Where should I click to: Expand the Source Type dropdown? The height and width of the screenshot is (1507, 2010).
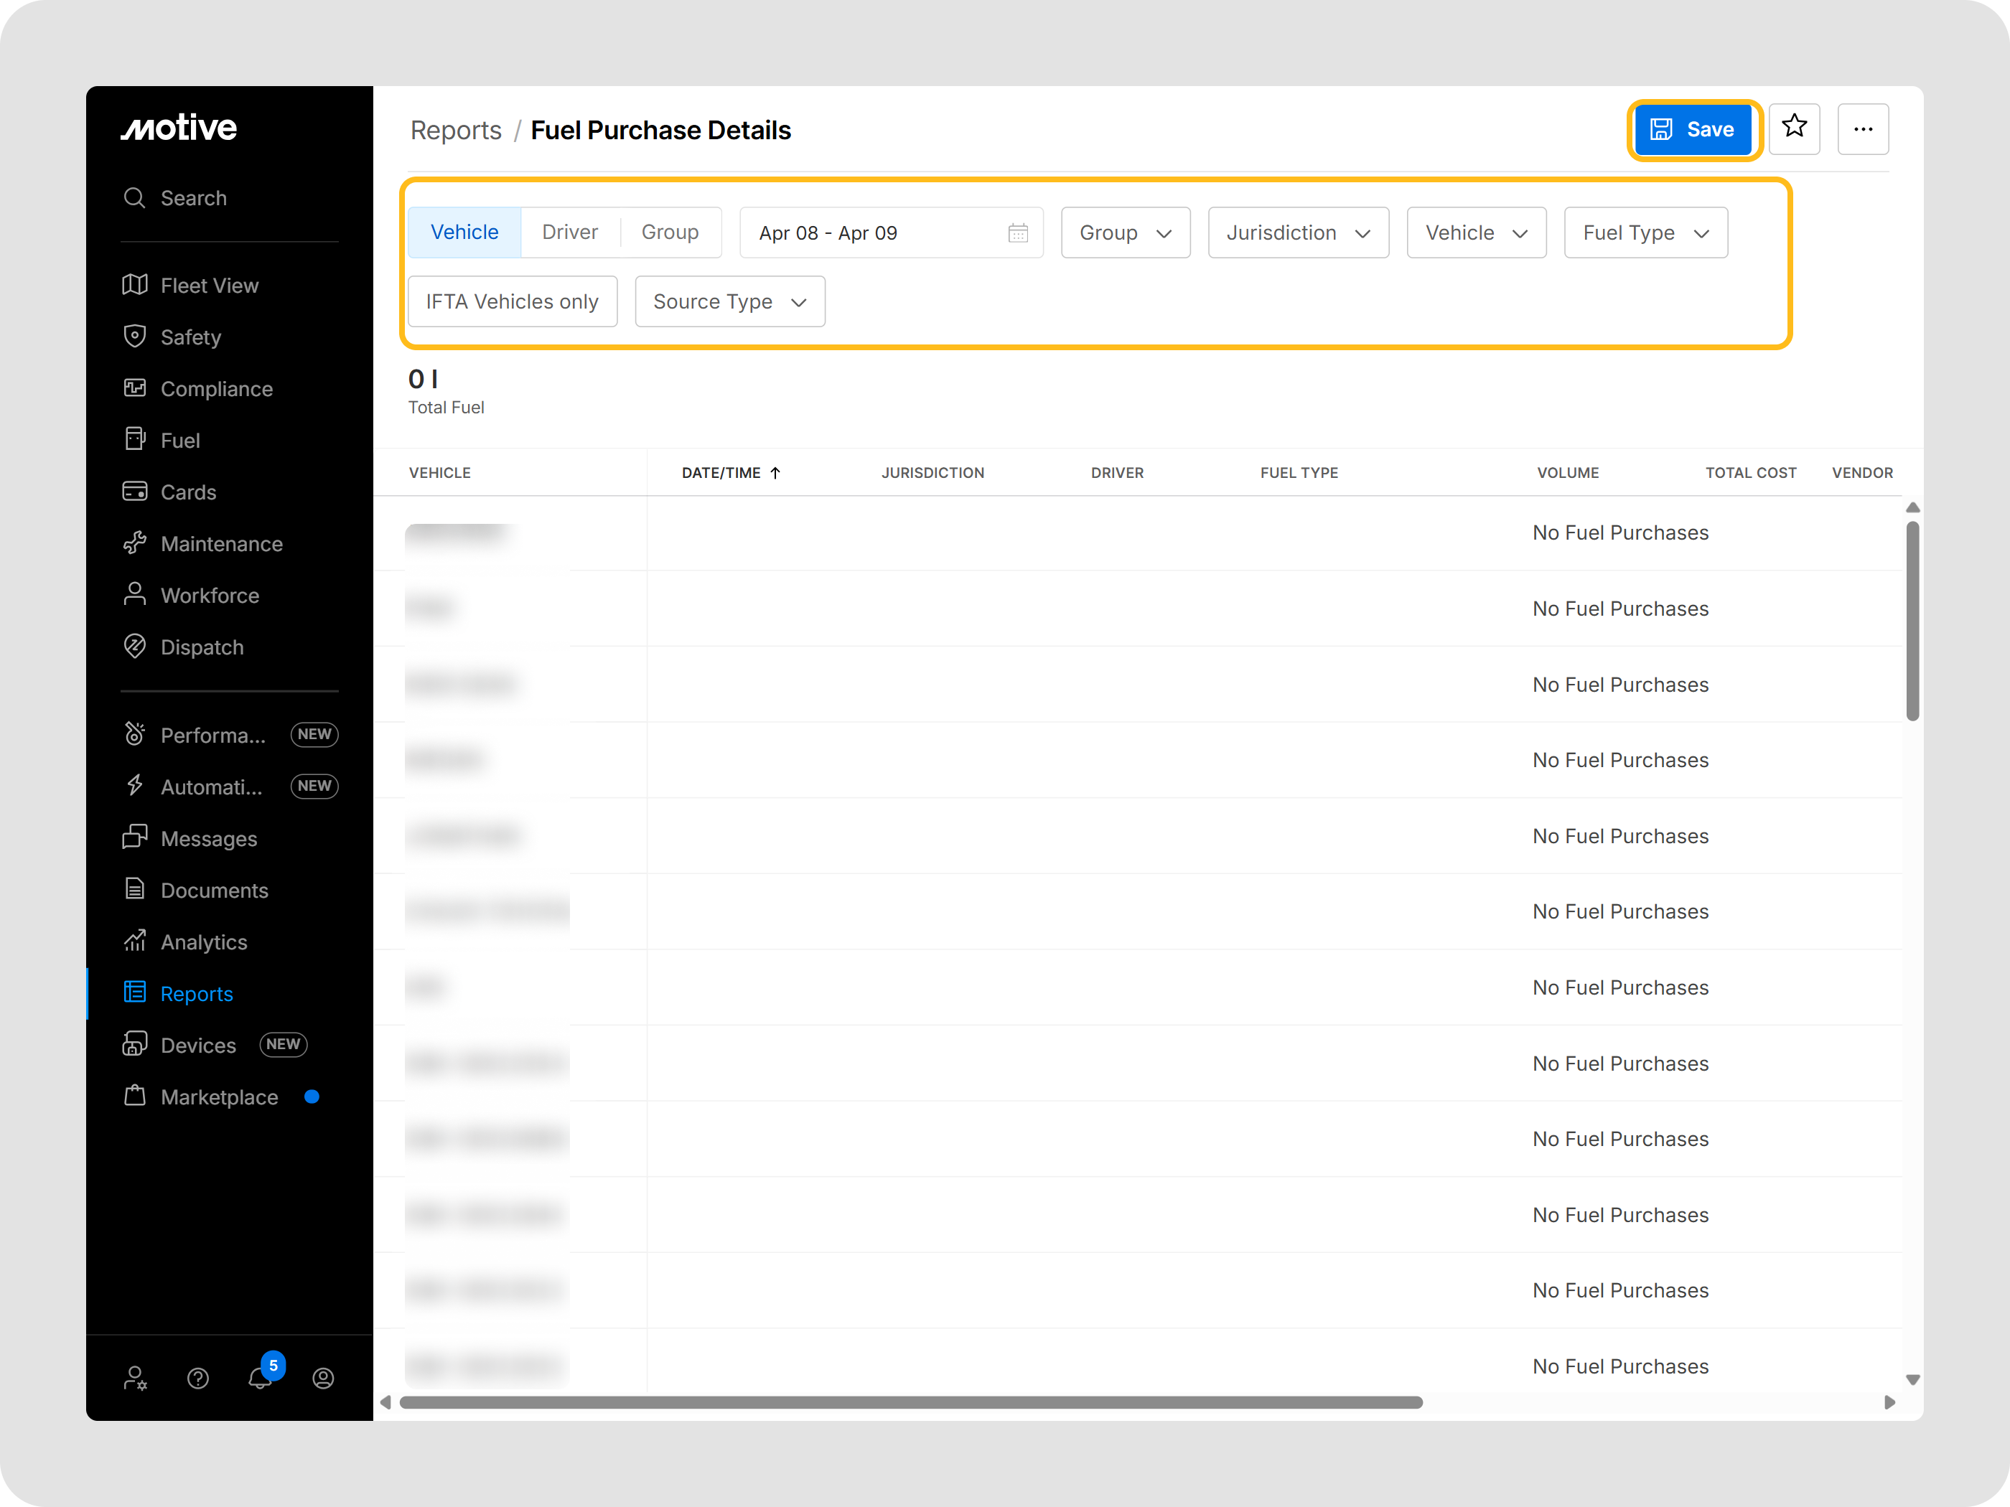pos(729,301)
